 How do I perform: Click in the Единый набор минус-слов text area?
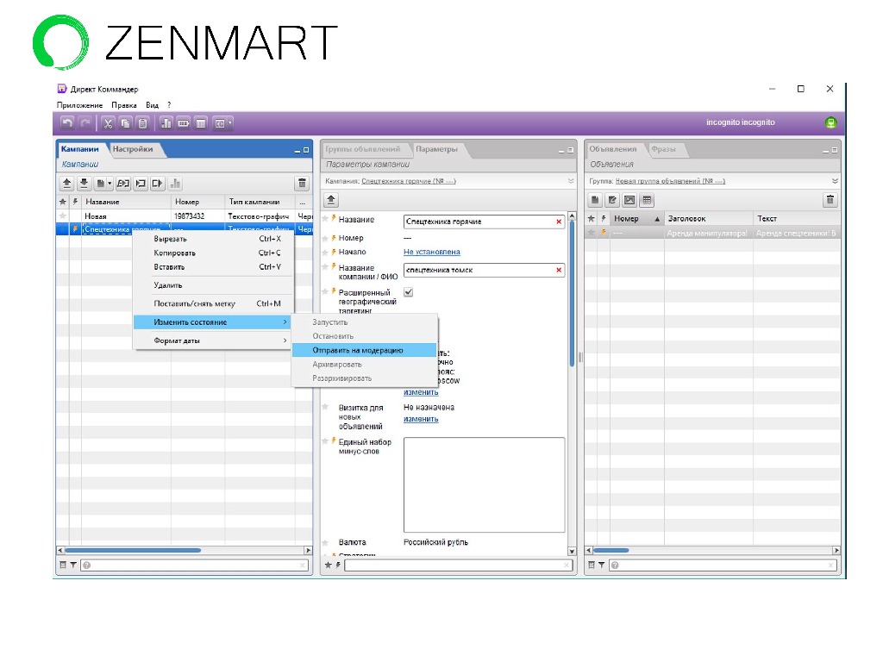point(485,484)
